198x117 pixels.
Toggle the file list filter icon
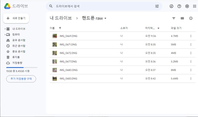point(174,18)
